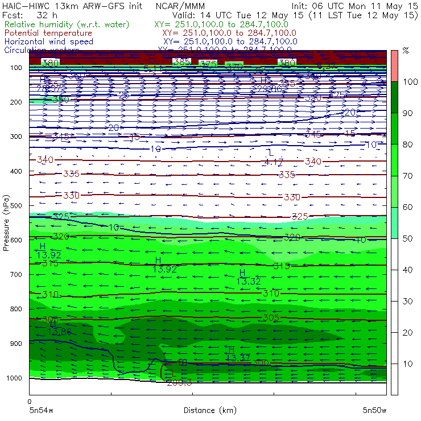Click the red "299.3" temperature minimum label

[179, 383]
